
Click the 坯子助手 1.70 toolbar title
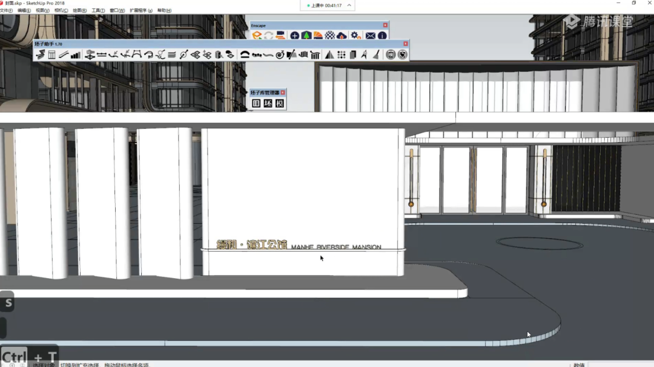(48, 44)
